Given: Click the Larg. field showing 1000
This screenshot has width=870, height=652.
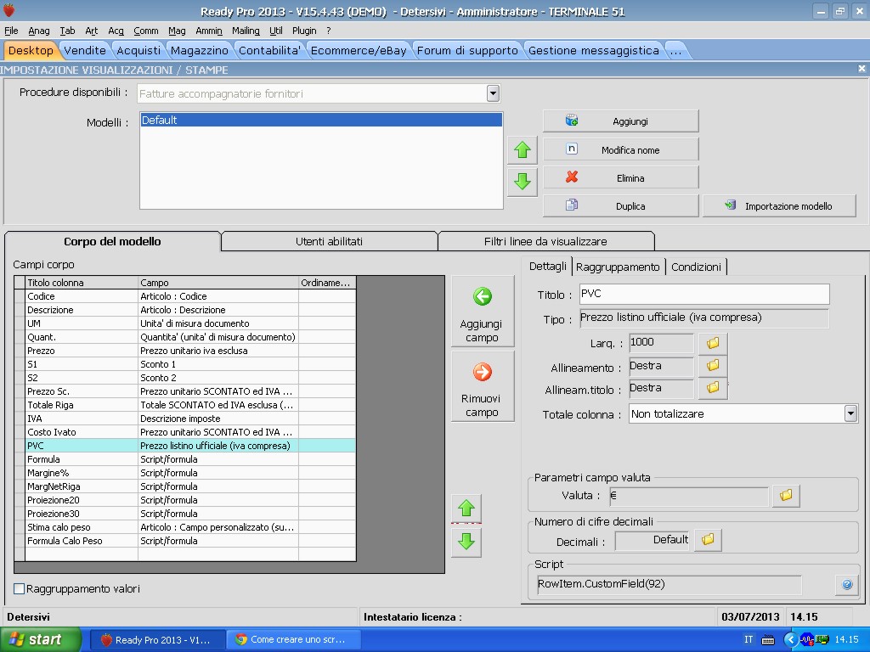Looking at the screenshot, I should coord(661,343).
